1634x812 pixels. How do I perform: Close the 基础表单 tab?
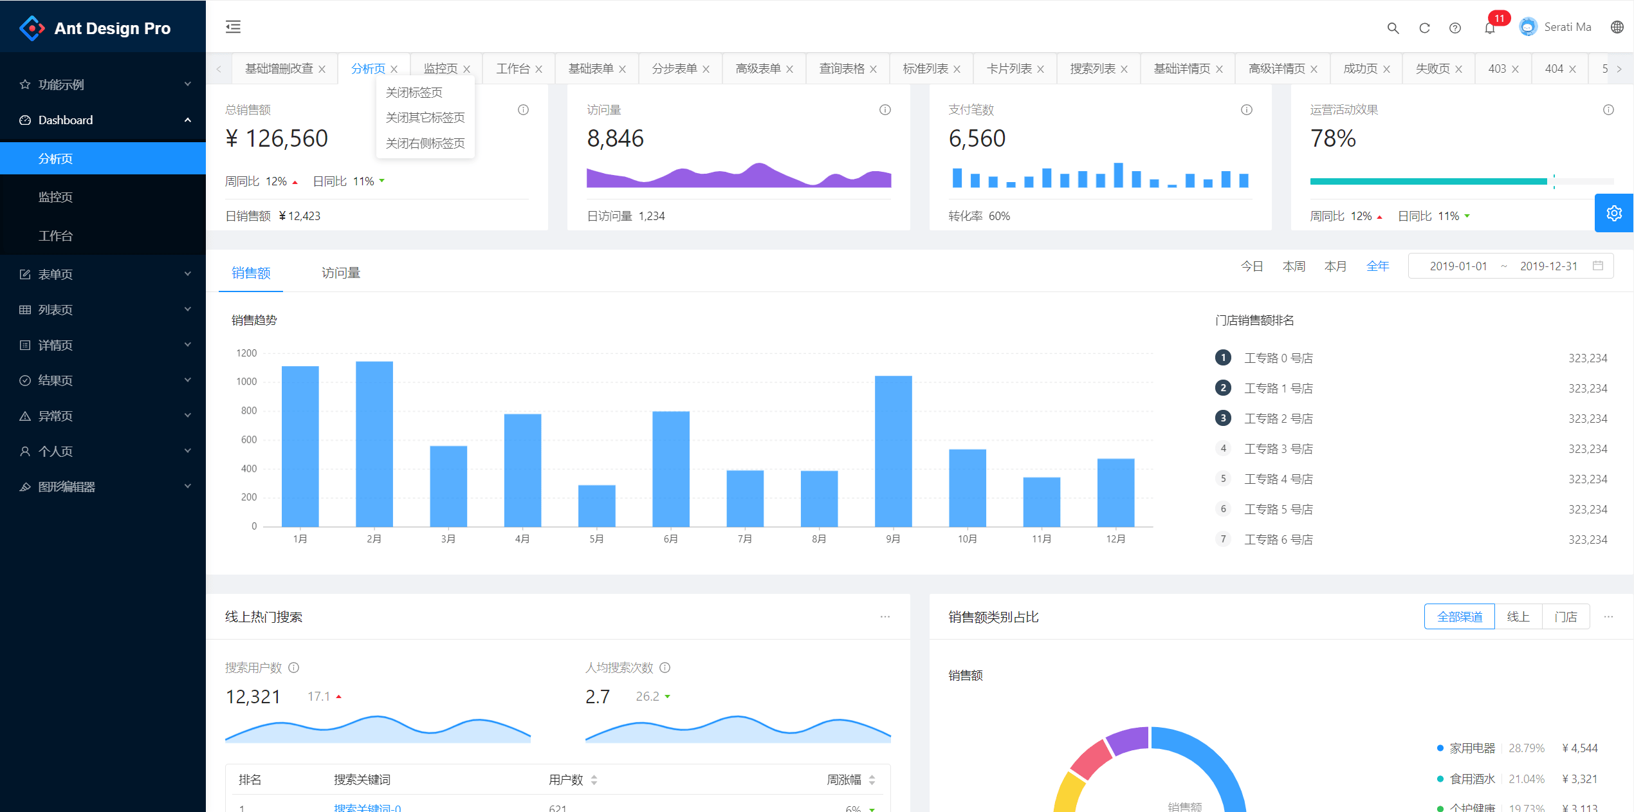pyautogui.click(x=623, y=69)
